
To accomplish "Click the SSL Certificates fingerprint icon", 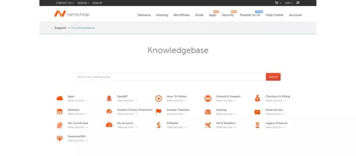I will coord(60,125).
